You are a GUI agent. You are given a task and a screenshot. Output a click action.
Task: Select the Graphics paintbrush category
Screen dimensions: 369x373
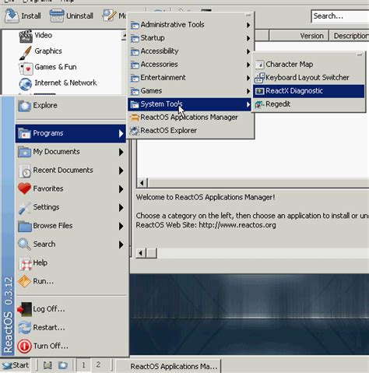point(26,52)
